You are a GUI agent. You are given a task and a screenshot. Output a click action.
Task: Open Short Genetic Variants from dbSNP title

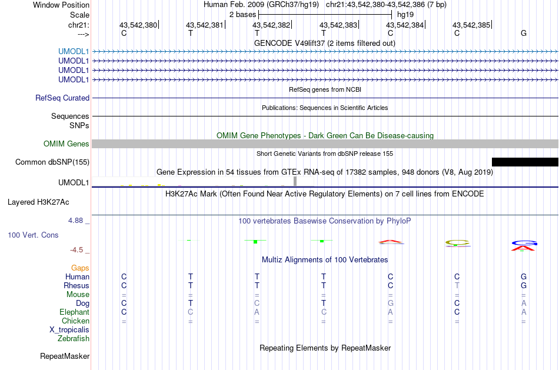(325, 154)
